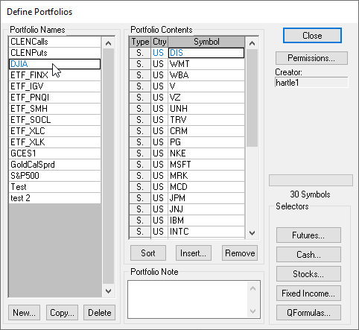Open the Fixed Income selector
Image resolution: width=359 pixels, height=330 pixels.
tap(308, 293)
